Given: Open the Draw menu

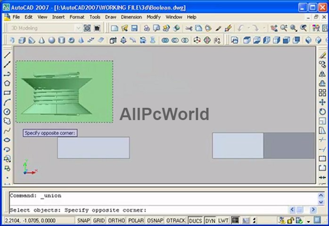Looking at the screenshot, I should click(111, 17).
